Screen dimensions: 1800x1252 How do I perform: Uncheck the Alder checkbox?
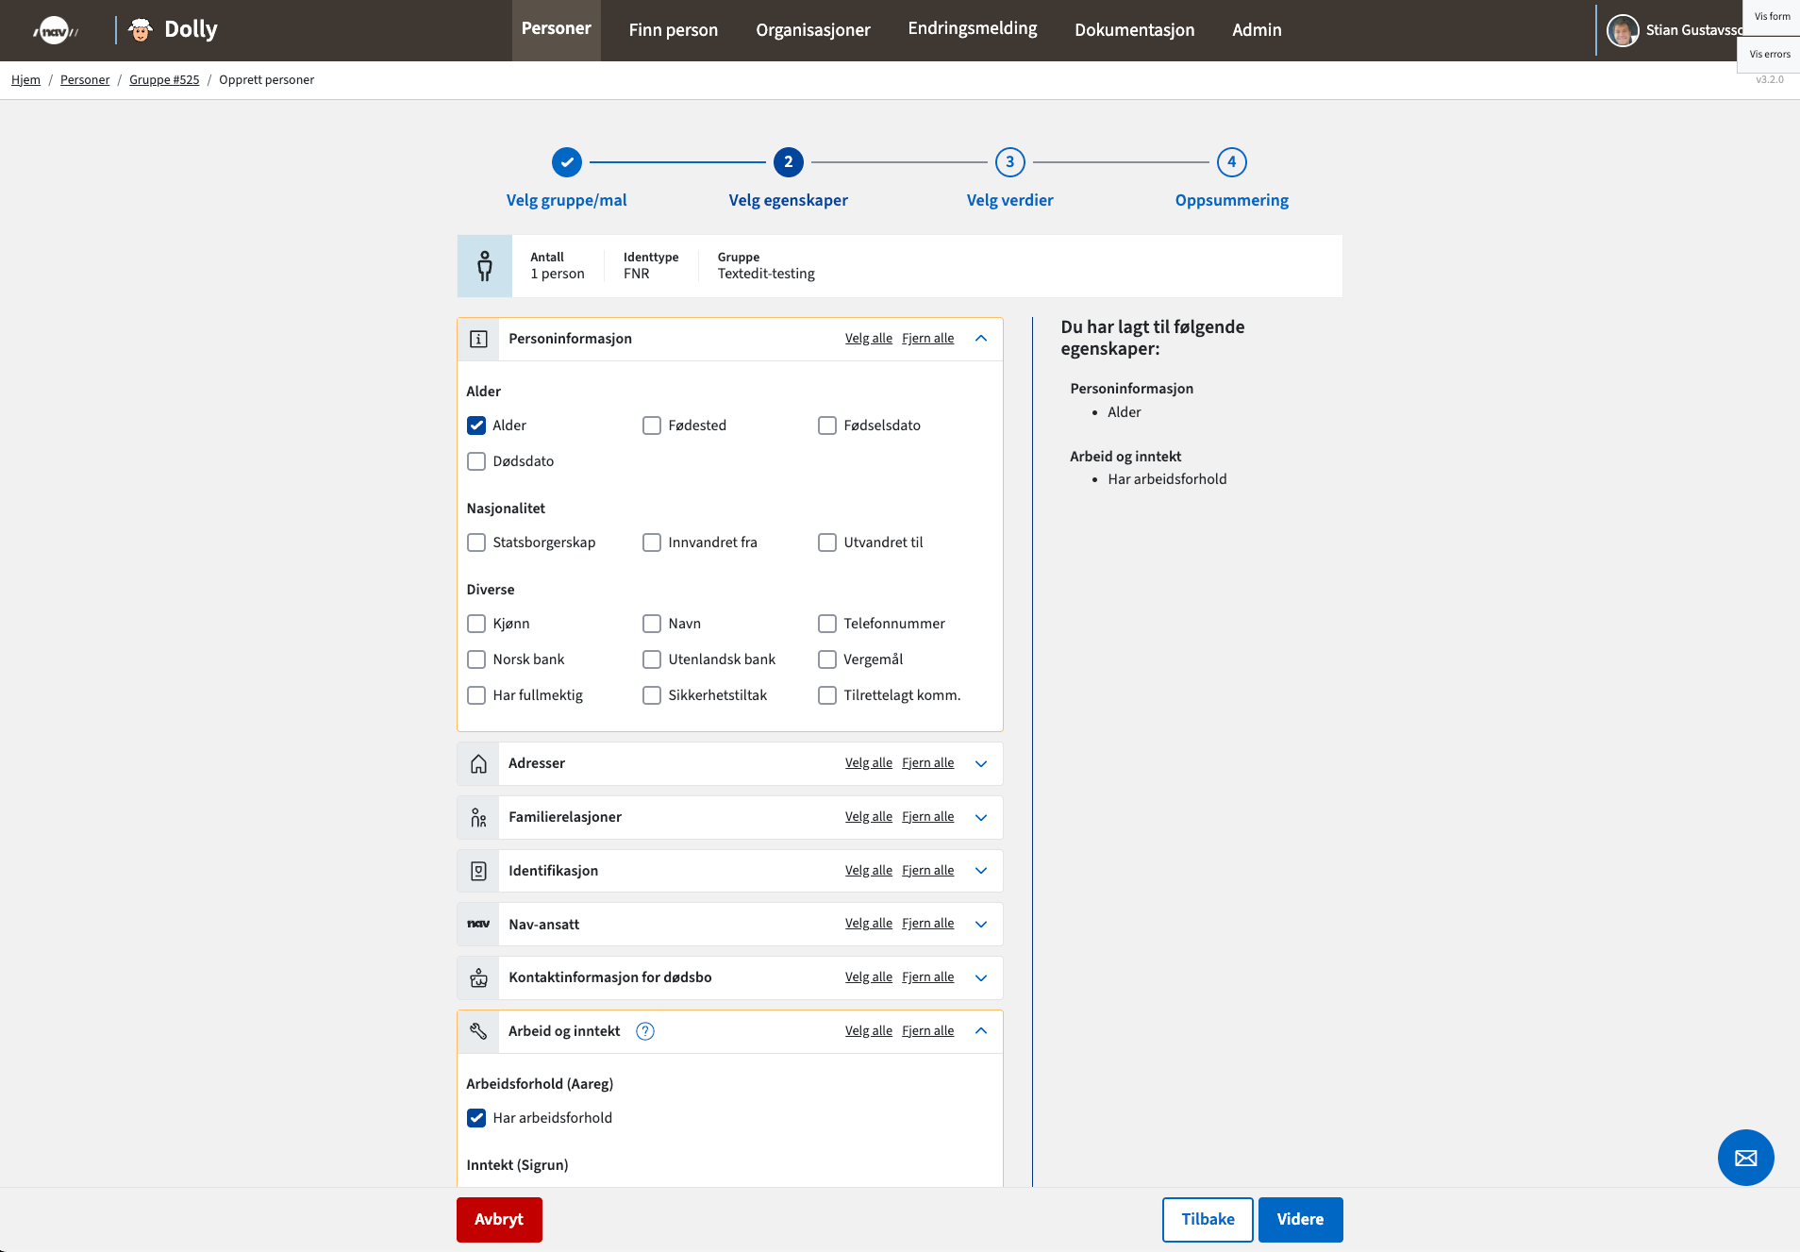pyautogui.click(x=476, y=426)
